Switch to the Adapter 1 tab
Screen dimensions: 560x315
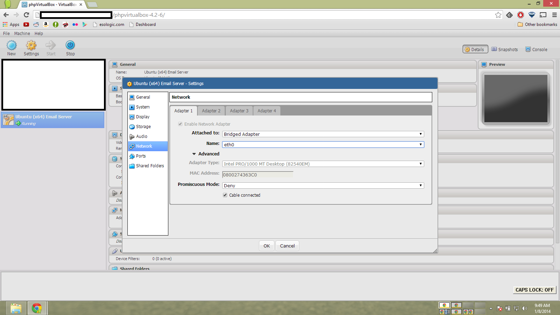(x=183, y=111)
